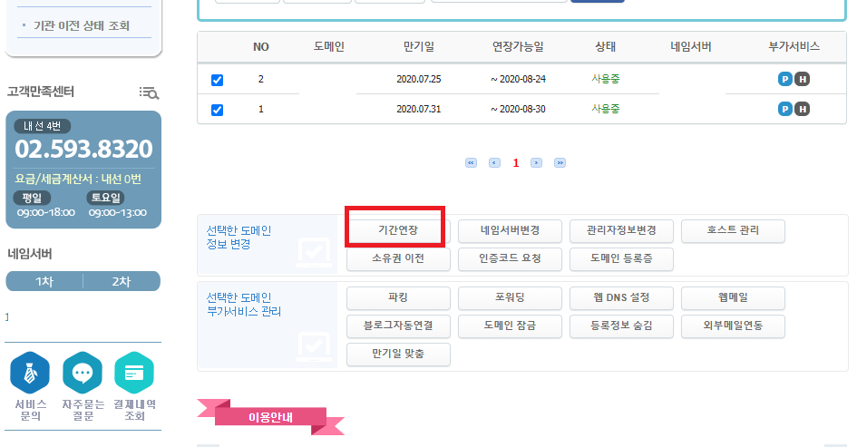857x447 pixels.
Task: Open 호스트 관리
Action: (x=733, y=230)
